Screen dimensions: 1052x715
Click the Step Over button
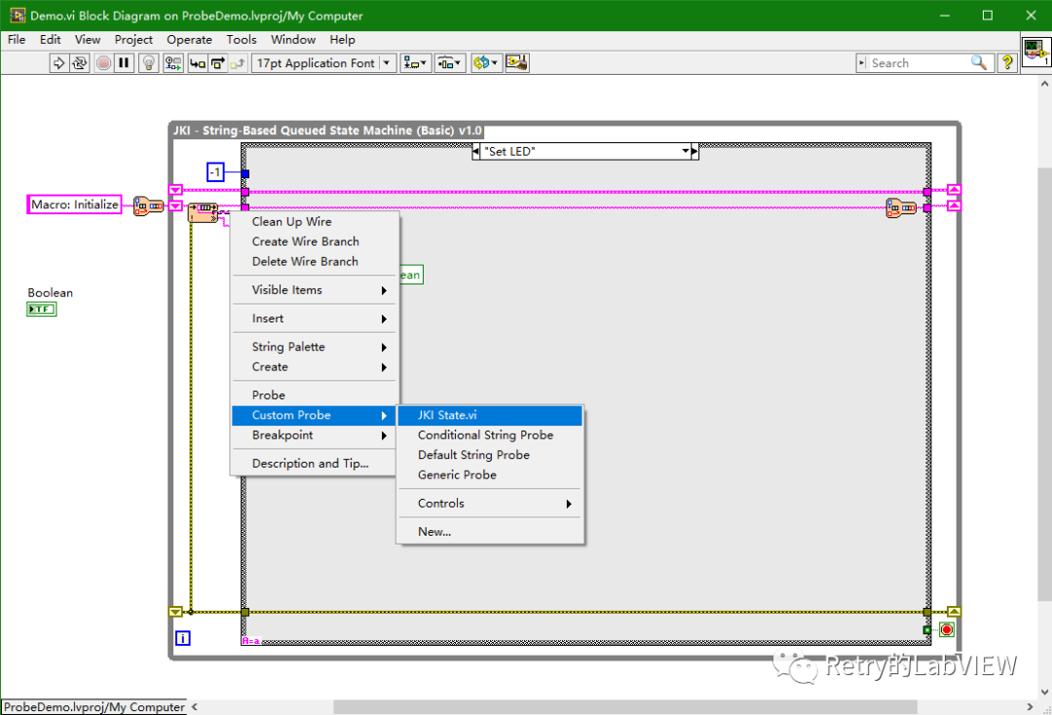tap(217, 63)
